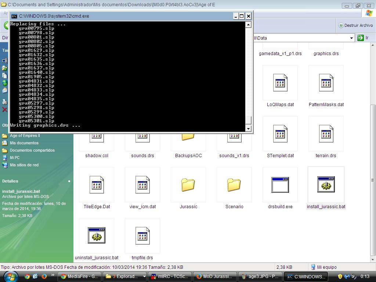Select the PatternMasks.dat file icon
The height and width of the screenshot is (282, 376).
click(326, 83)
